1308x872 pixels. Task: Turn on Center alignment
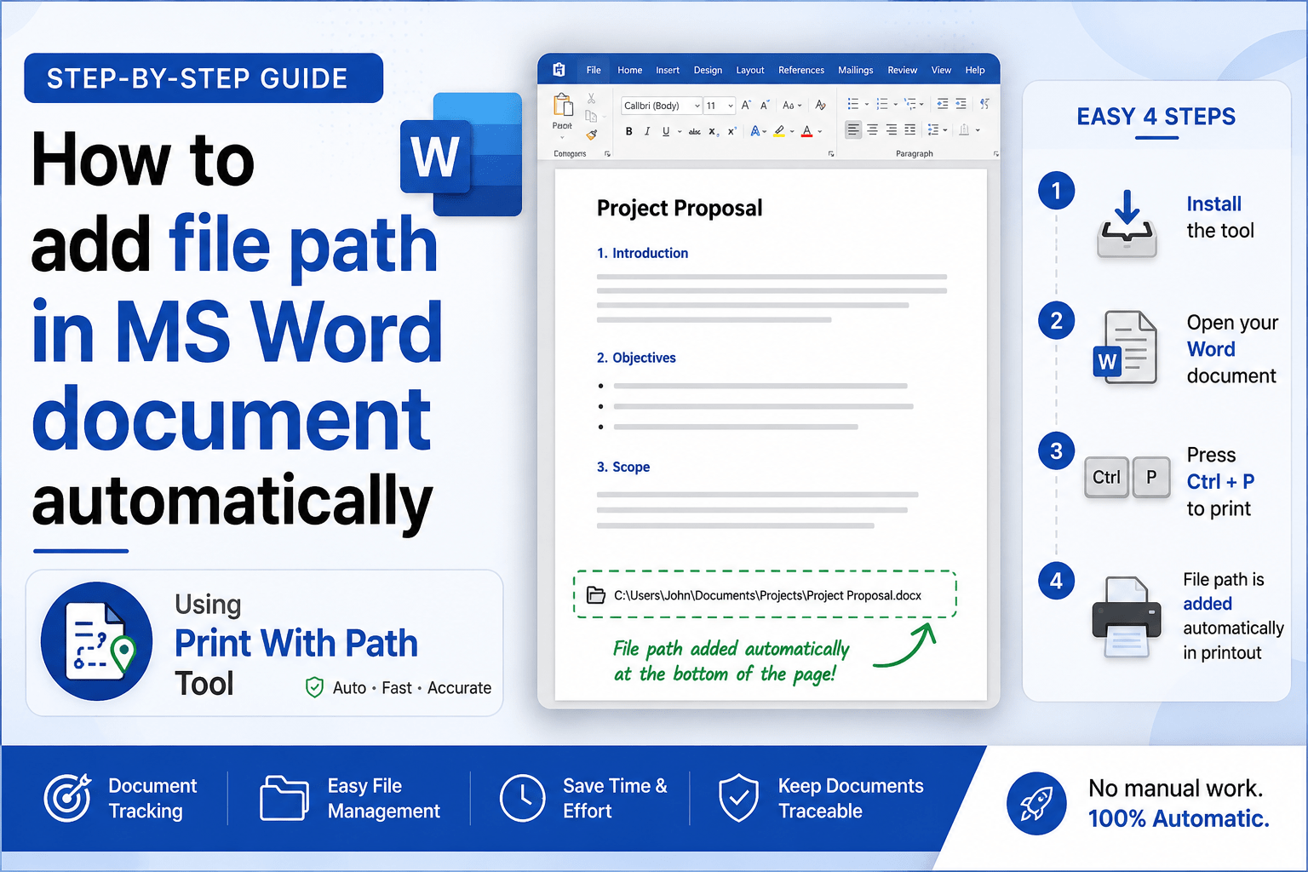click(x=872, y=130)
